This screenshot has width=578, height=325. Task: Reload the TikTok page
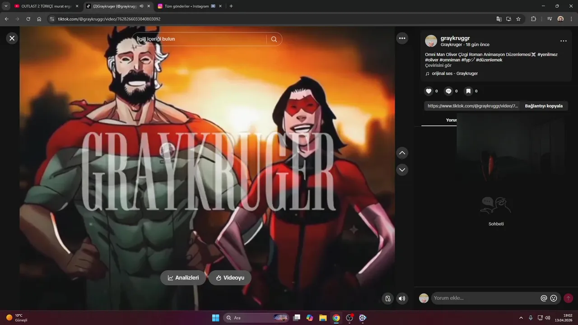click(28, 19)
